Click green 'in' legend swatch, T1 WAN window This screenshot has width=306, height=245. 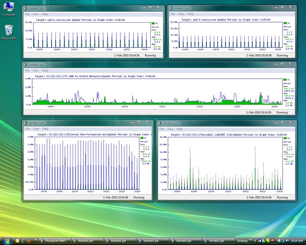pos(285,80)
